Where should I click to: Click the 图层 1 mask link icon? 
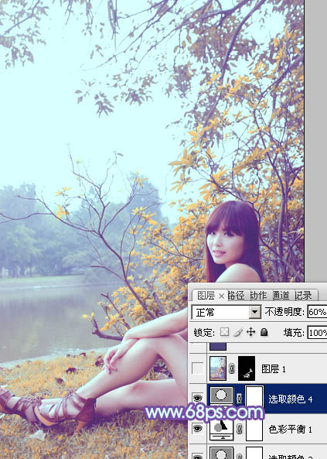[x=232, y=368]
